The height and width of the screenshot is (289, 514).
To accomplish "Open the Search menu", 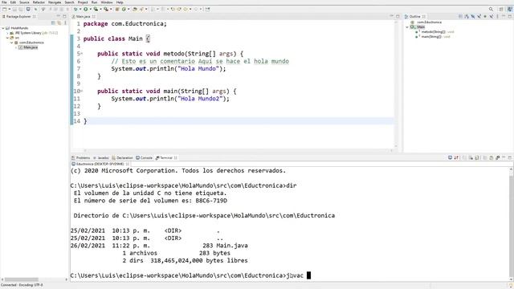I will 69,2.
